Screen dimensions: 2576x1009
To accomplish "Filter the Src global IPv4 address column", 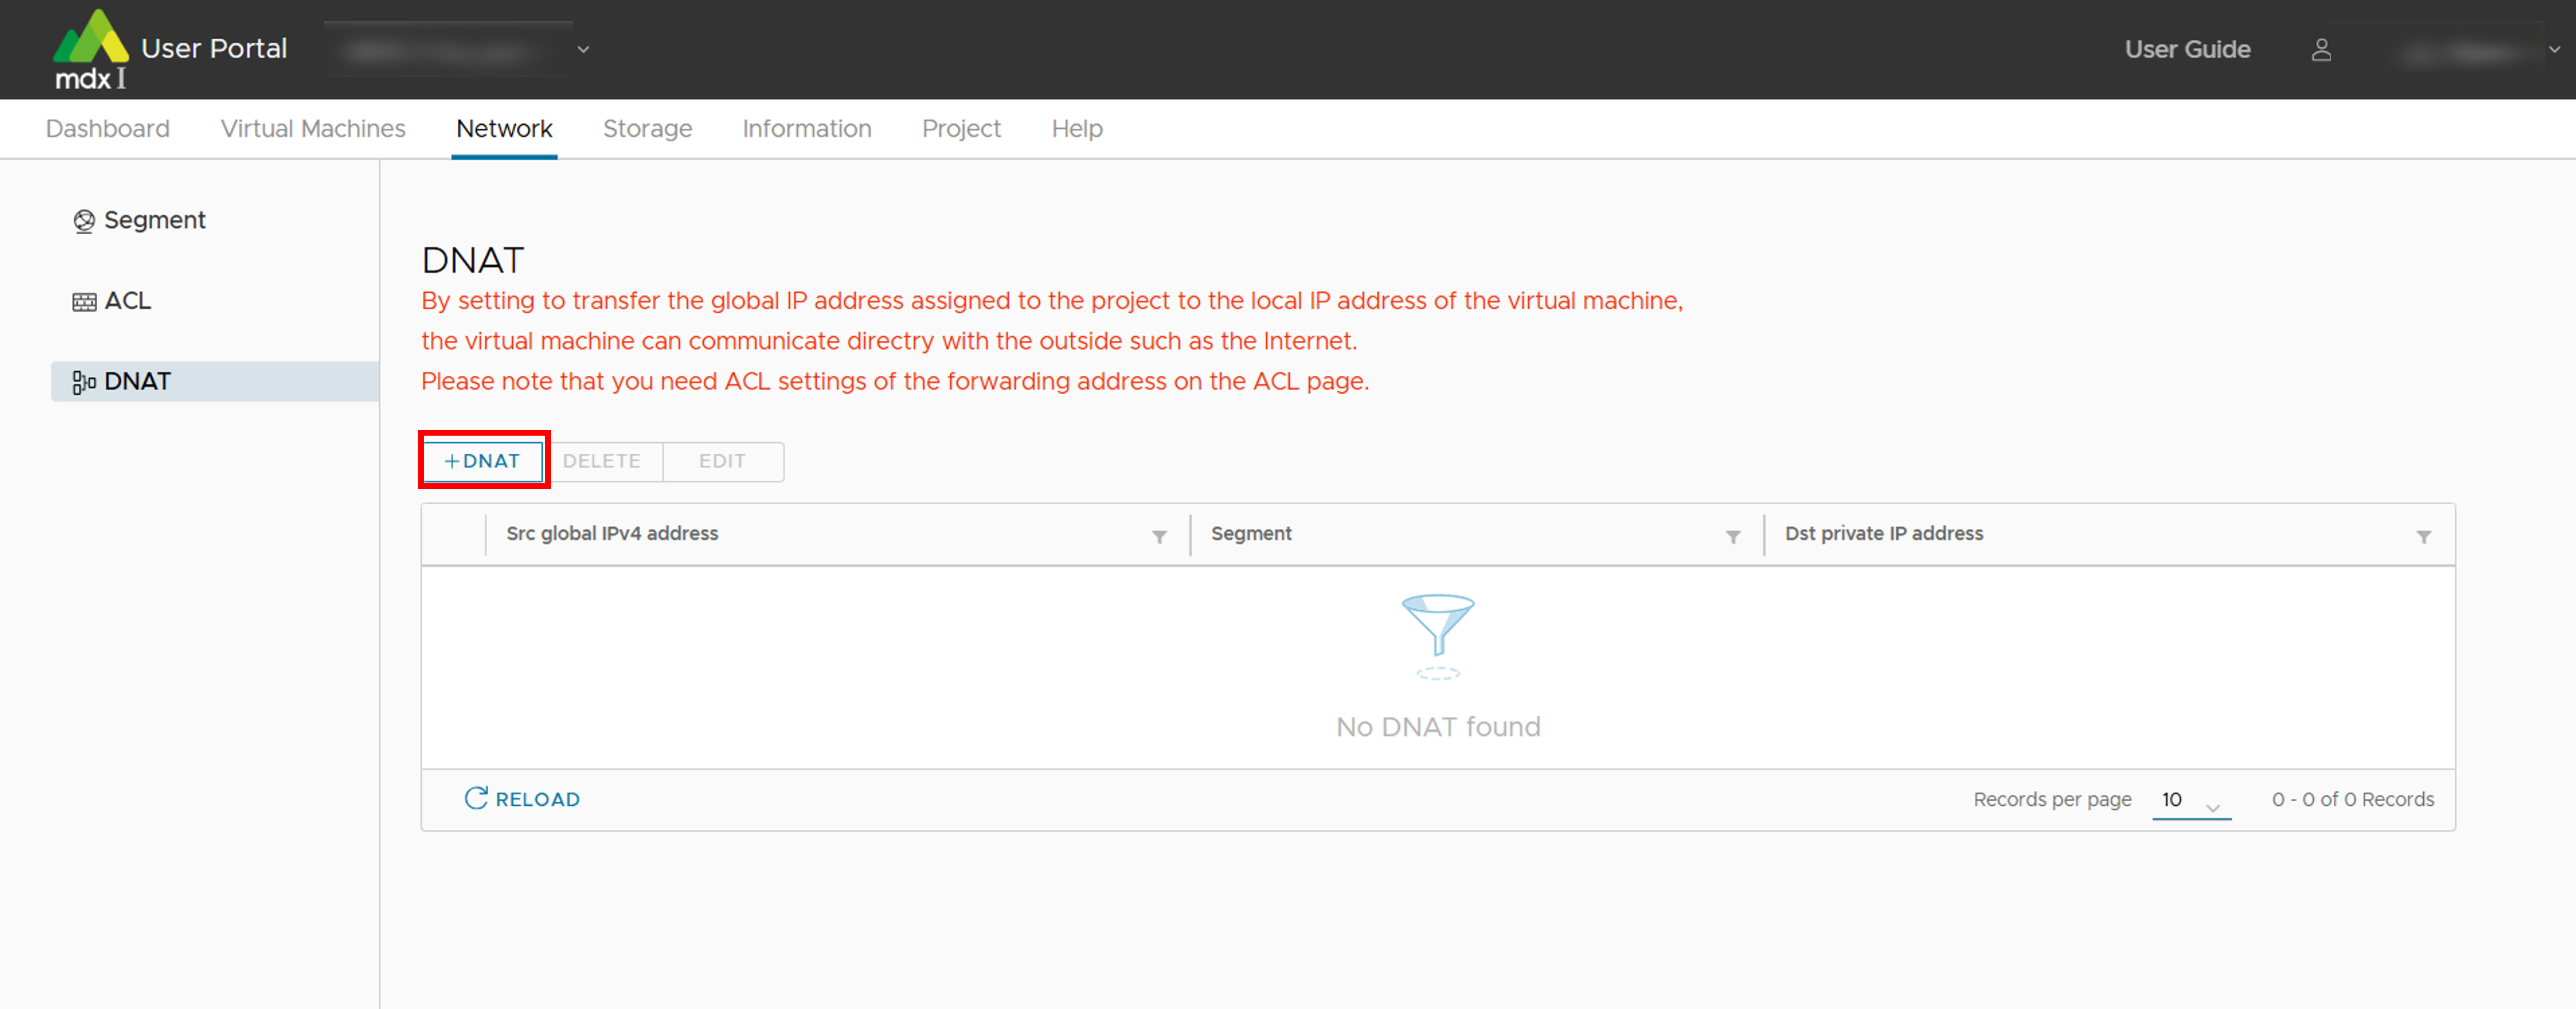I will 1159,537.
